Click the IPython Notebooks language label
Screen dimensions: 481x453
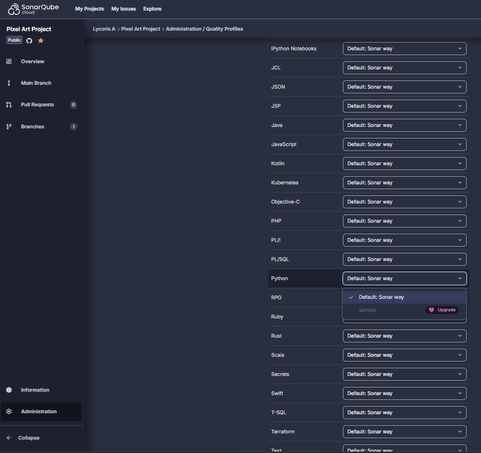click(x=293, y=49)
